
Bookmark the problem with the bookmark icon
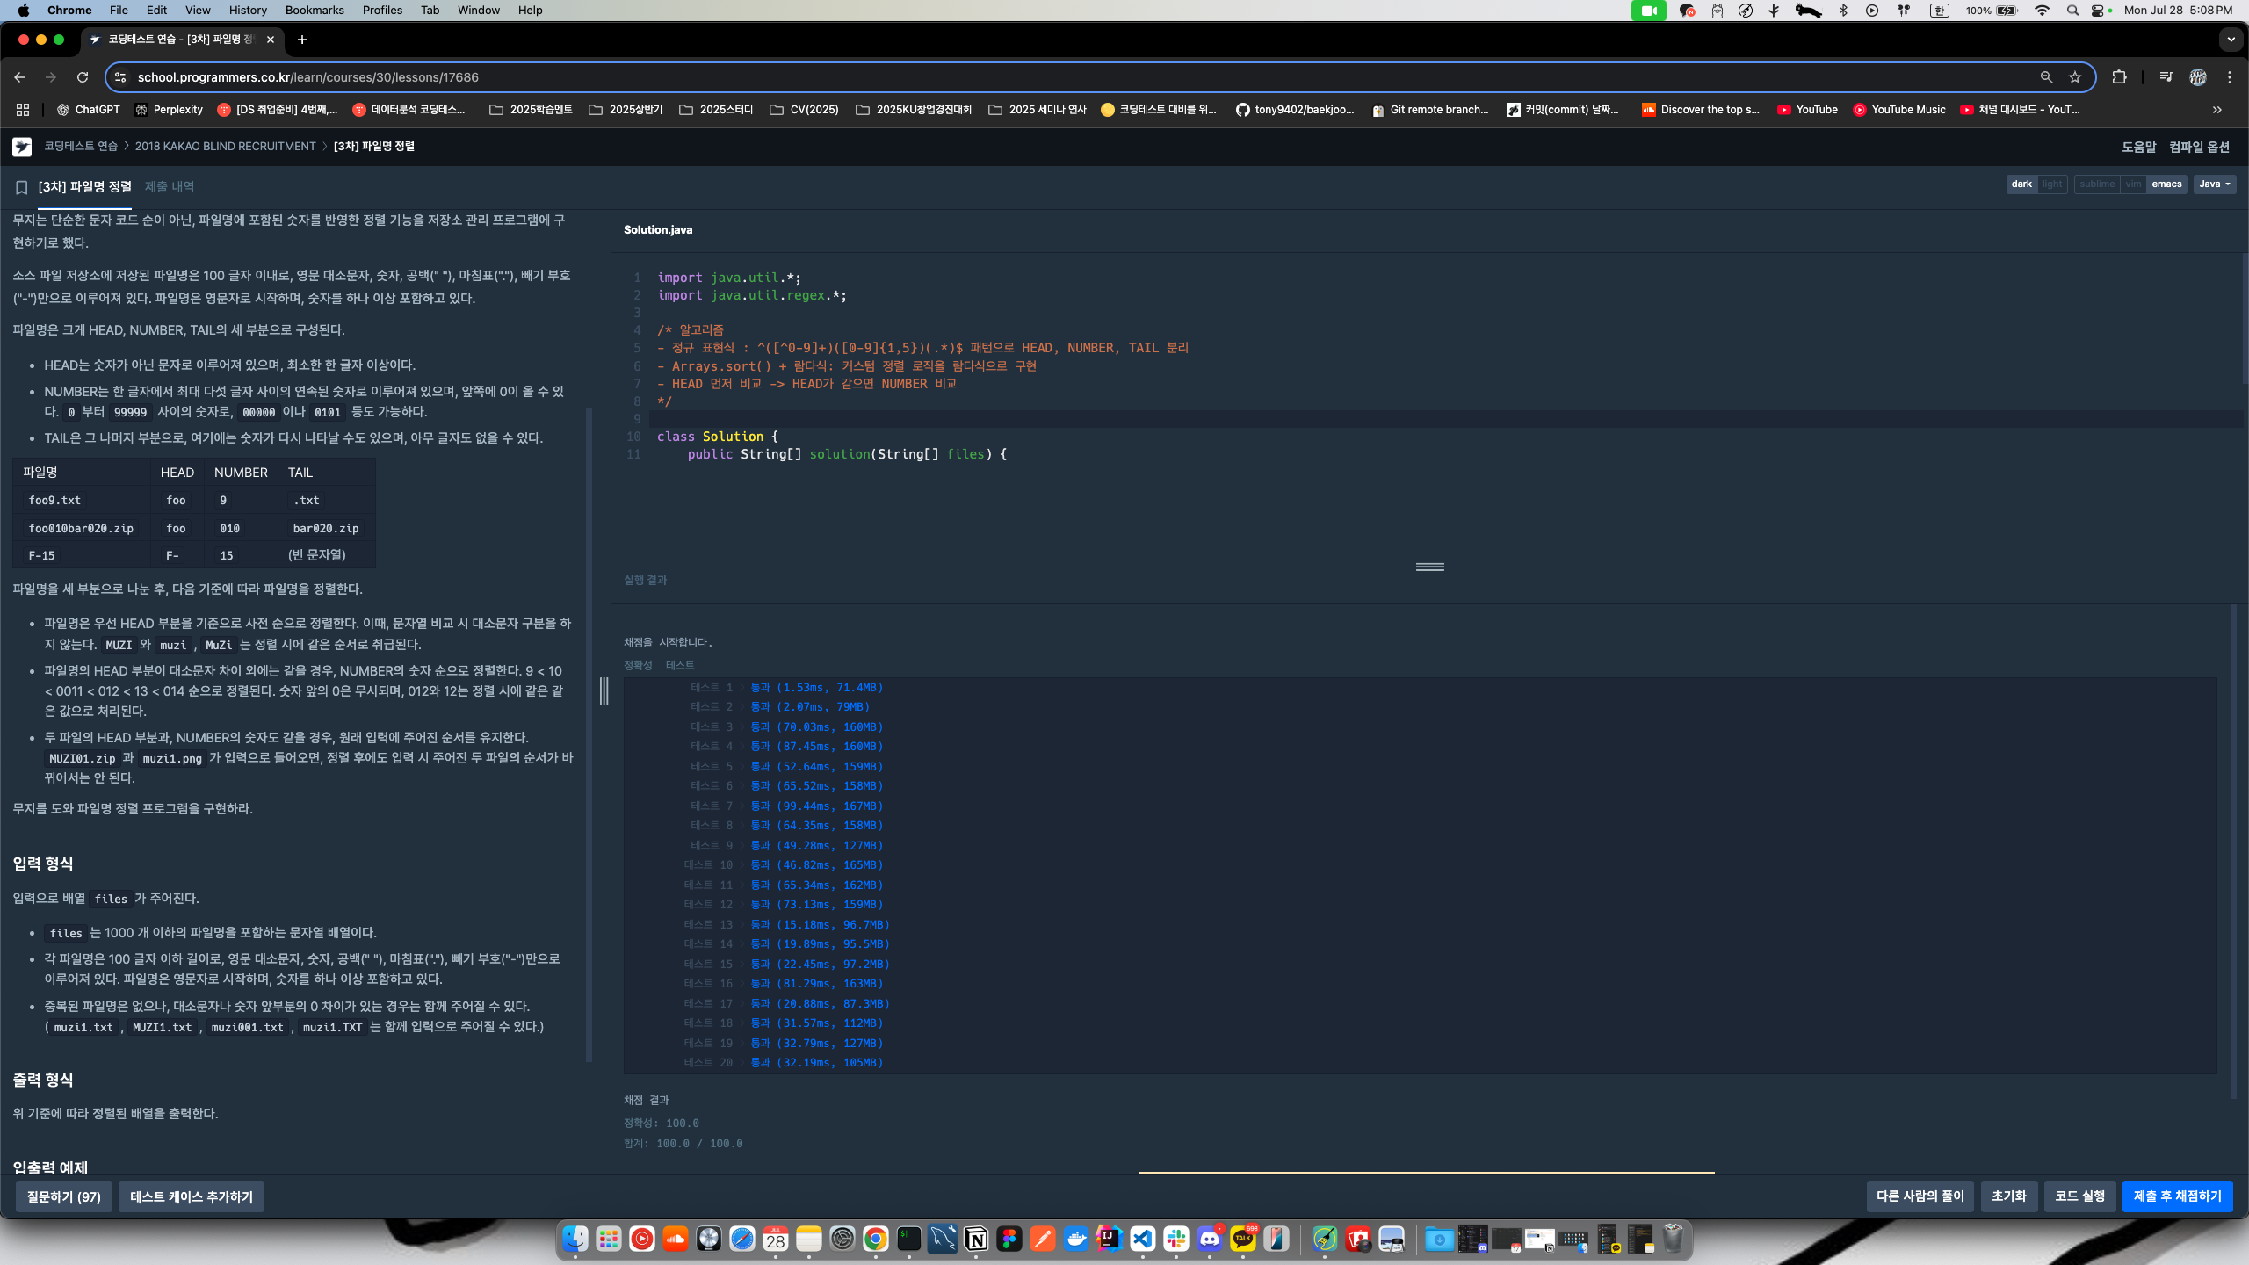22,187
